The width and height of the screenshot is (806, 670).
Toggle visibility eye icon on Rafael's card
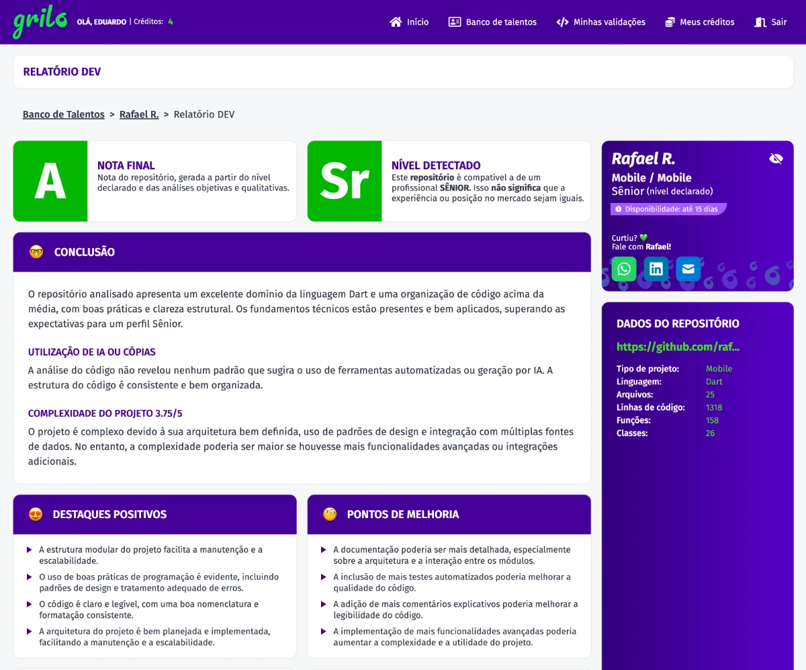coord(776,159)
